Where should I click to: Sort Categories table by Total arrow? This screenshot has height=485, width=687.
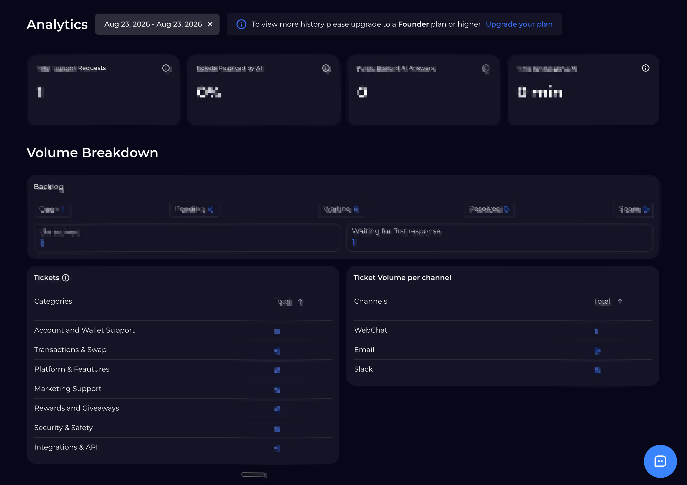point(300,301)
